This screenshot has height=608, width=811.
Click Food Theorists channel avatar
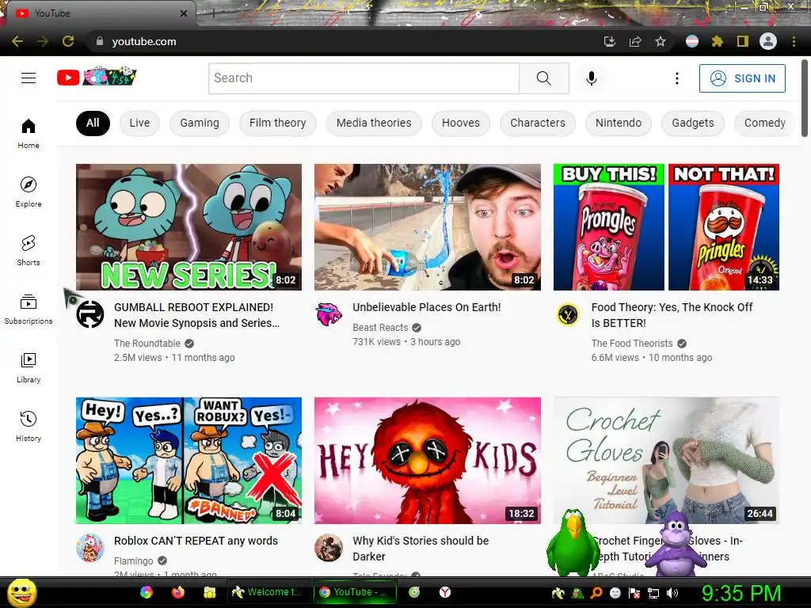[567, 314]
